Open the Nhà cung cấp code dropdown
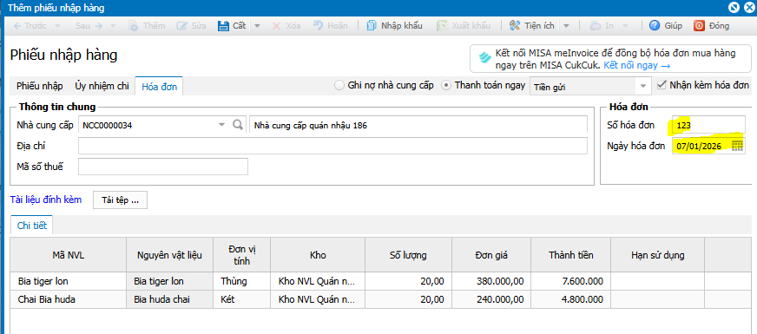The width and height of the screenshot is (757, 334). [x=221, y=125]
